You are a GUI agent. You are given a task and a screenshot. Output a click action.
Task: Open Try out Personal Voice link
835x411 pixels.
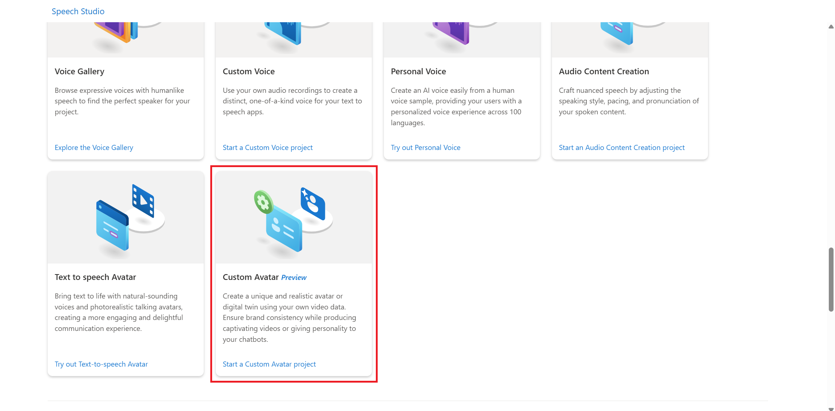[x=425, y=147]
